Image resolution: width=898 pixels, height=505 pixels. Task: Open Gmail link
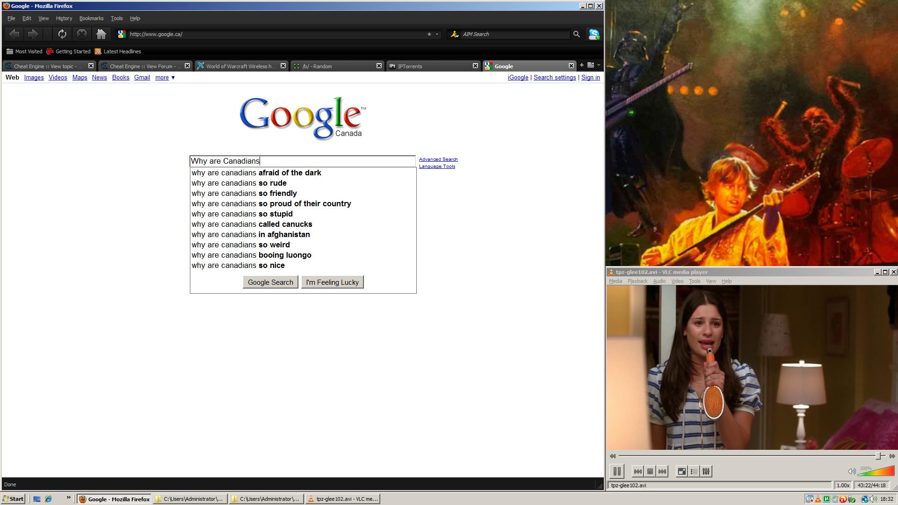pos(142,78)
